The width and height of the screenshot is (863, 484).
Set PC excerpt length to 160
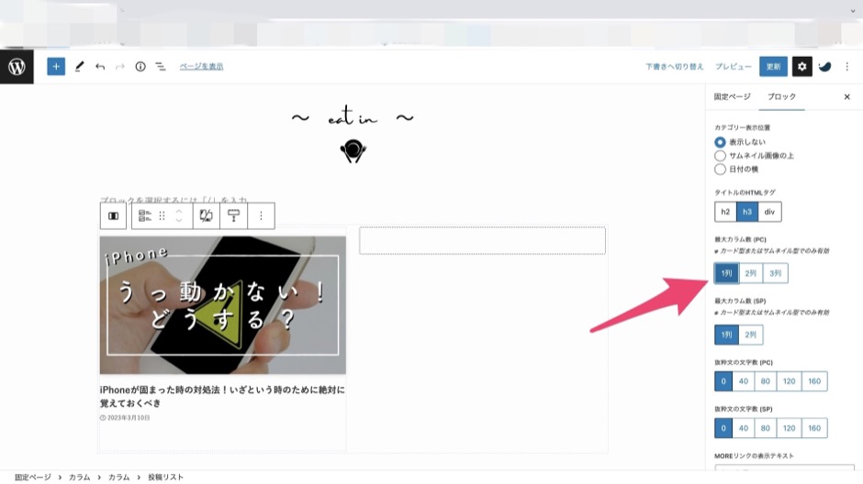pos(814,381)
